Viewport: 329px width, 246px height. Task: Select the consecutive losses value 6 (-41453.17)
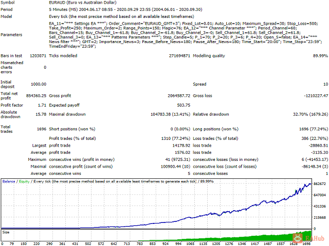pyautogui.click(x=315, y=159)
